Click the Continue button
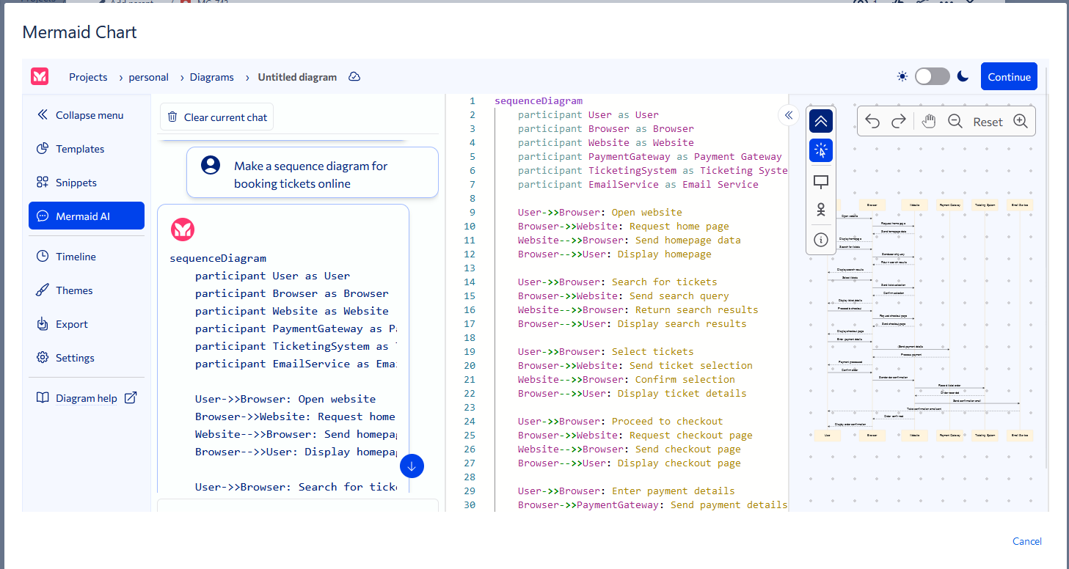 (1009, 76)
